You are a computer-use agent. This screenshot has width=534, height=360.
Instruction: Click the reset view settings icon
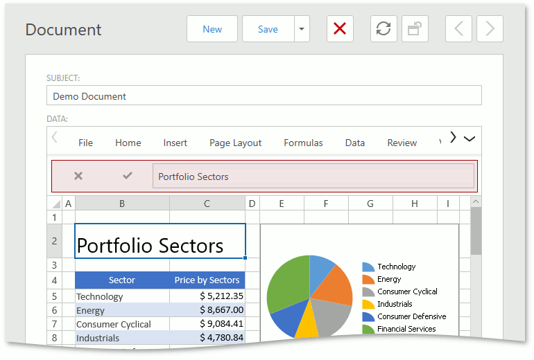pyautogui.click(x=415, y=29)
